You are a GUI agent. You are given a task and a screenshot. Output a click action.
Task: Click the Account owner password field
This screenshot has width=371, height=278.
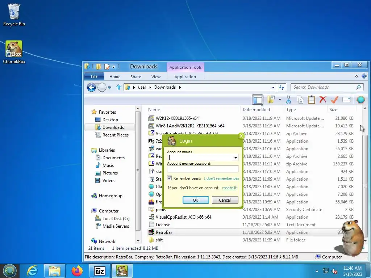point(203,169)
